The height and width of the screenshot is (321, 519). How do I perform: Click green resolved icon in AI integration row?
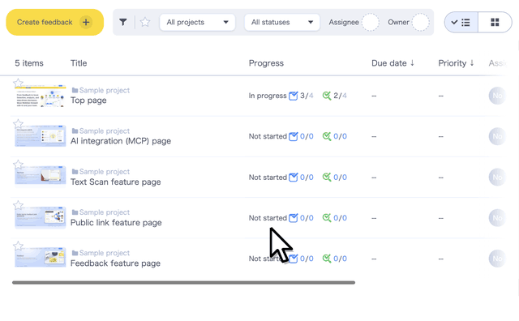(327, 136)
